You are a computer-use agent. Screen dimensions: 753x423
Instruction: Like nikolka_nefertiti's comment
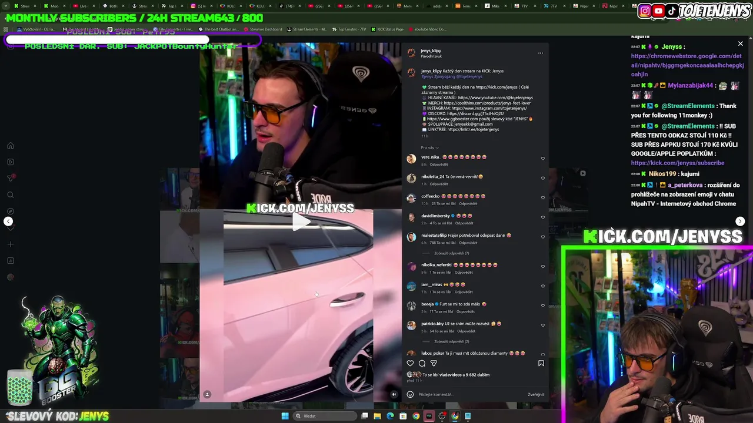[542, 266]
